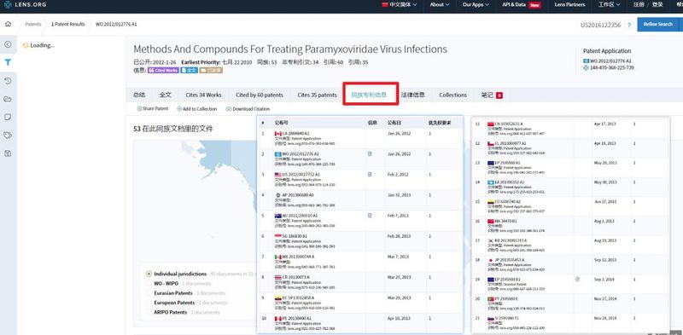The image size is (683, 335).
Task: Open search history icon in sidebar
Action: (8, 81)
